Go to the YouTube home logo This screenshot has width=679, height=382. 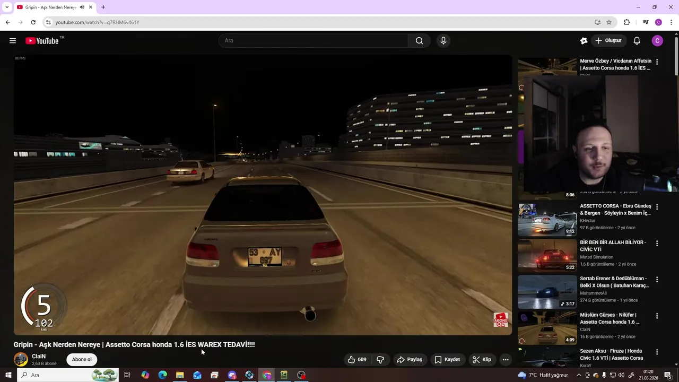[42, 41]
